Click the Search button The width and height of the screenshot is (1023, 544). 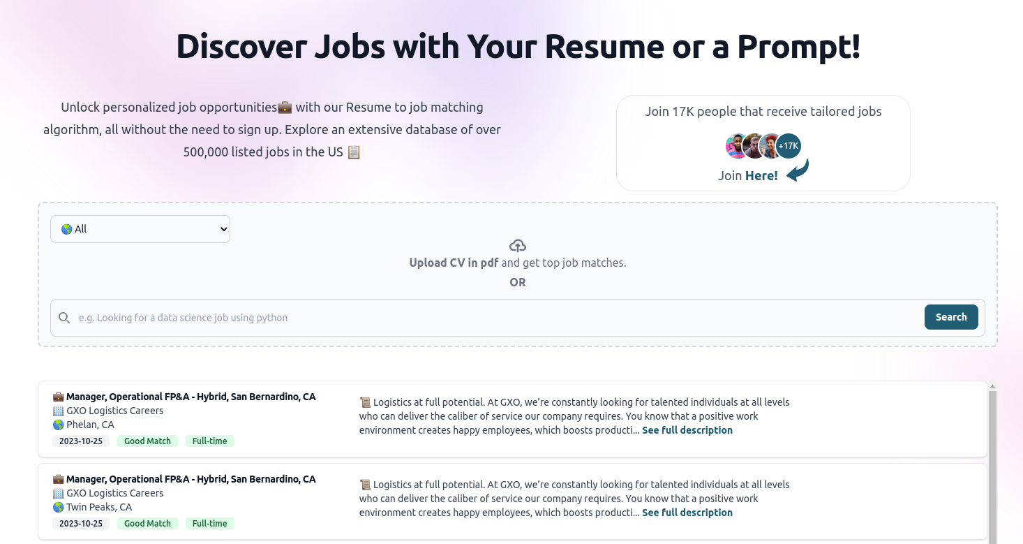[x=951, y=317]
